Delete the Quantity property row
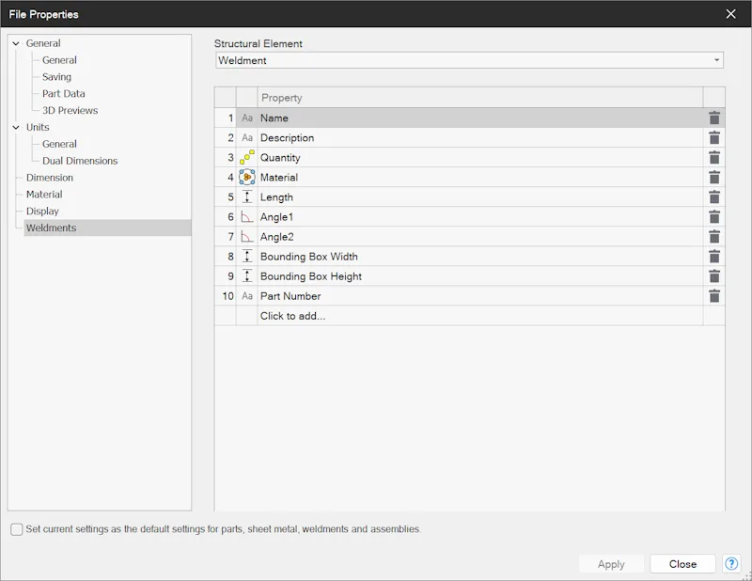Image resolution: width=752 pixels, height=581 pixels. [x=714, y=157]
